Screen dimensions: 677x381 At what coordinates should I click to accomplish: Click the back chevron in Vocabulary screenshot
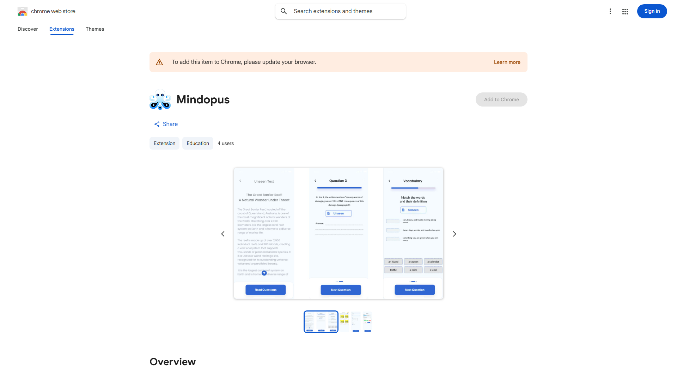pos(389,181)
